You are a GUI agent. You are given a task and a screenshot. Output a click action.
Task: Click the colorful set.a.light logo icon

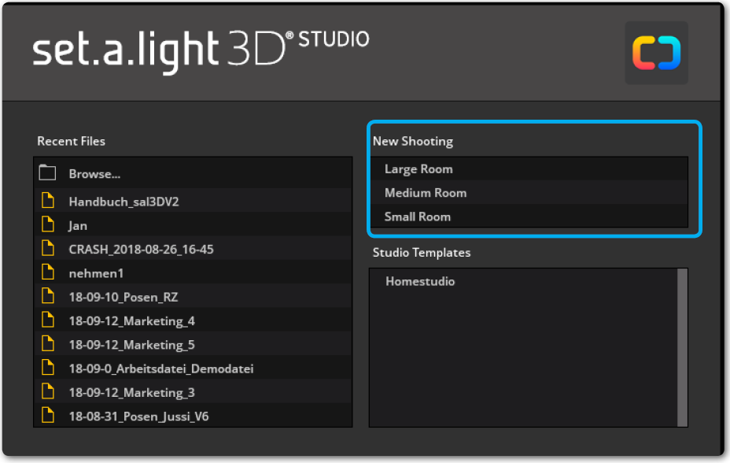(656, 54)
